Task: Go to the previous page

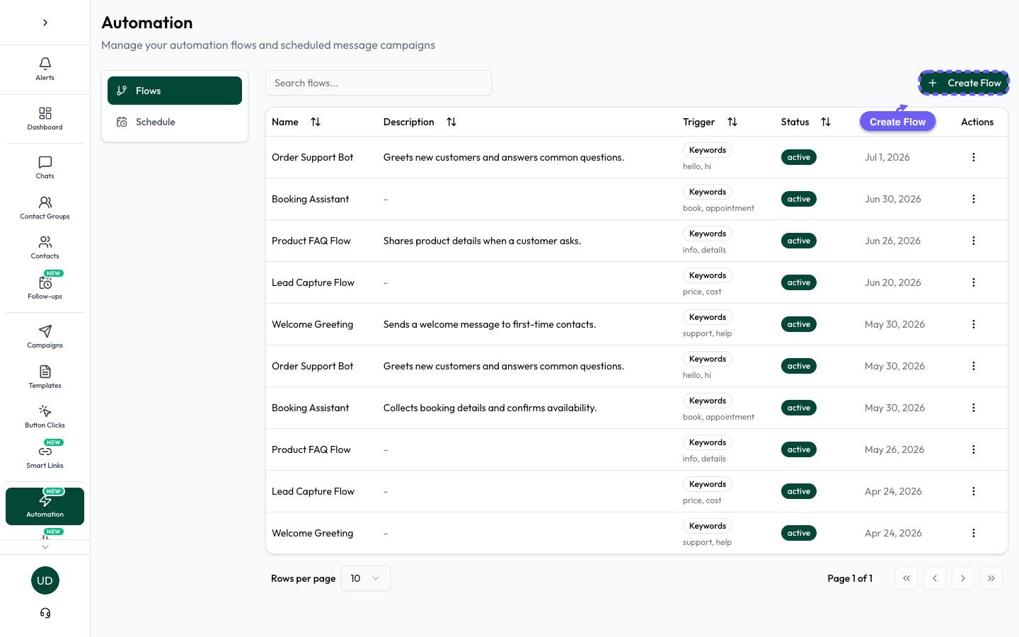Action: (x=935, y=578)
